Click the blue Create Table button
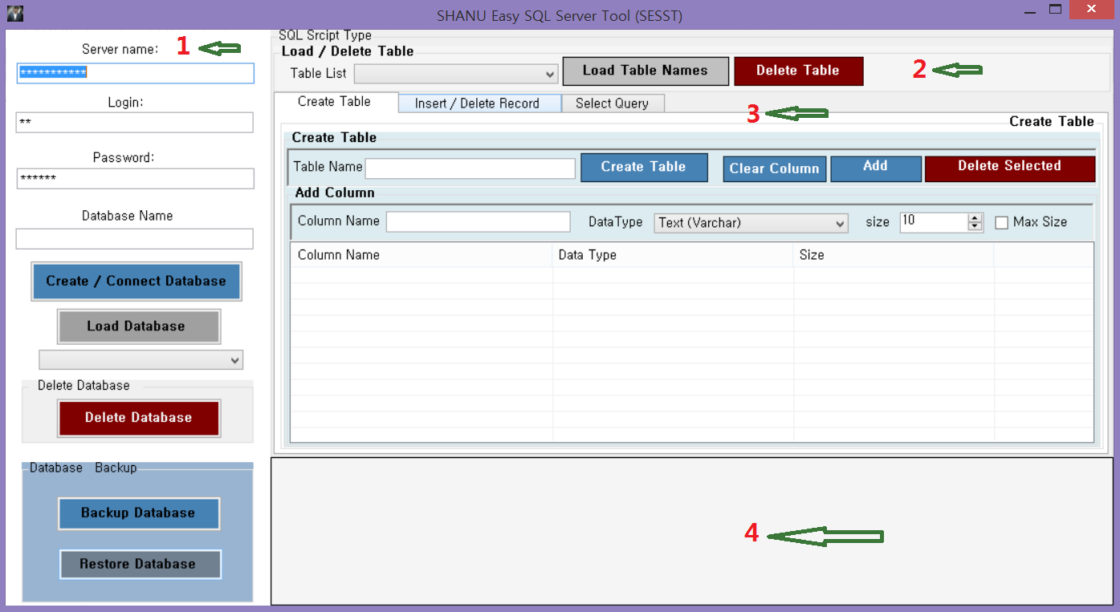The height and width of the screenshot is (612, 1120). [644, 167]
